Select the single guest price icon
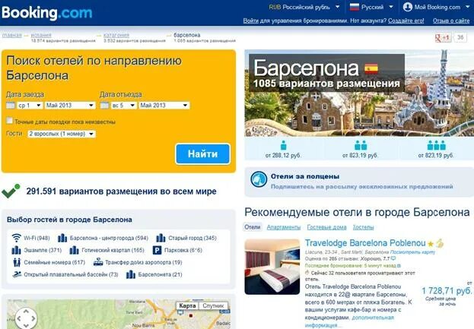 [x=283, y=145]
